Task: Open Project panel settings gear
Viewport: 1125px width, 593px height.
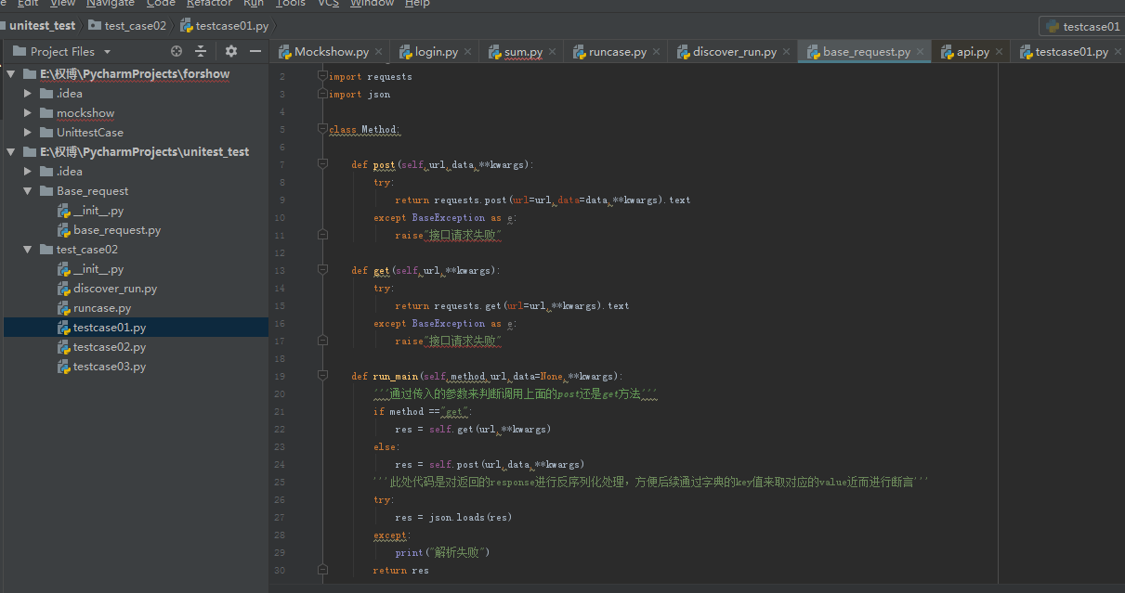Action: [x=231, y=51]
